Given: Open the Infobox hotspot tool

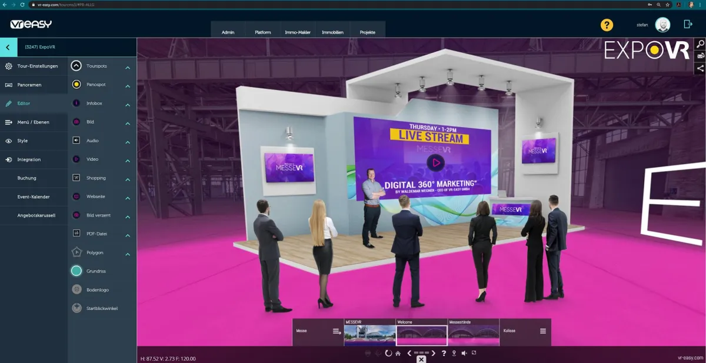Looking at the screenshot, I should [76, 104].
